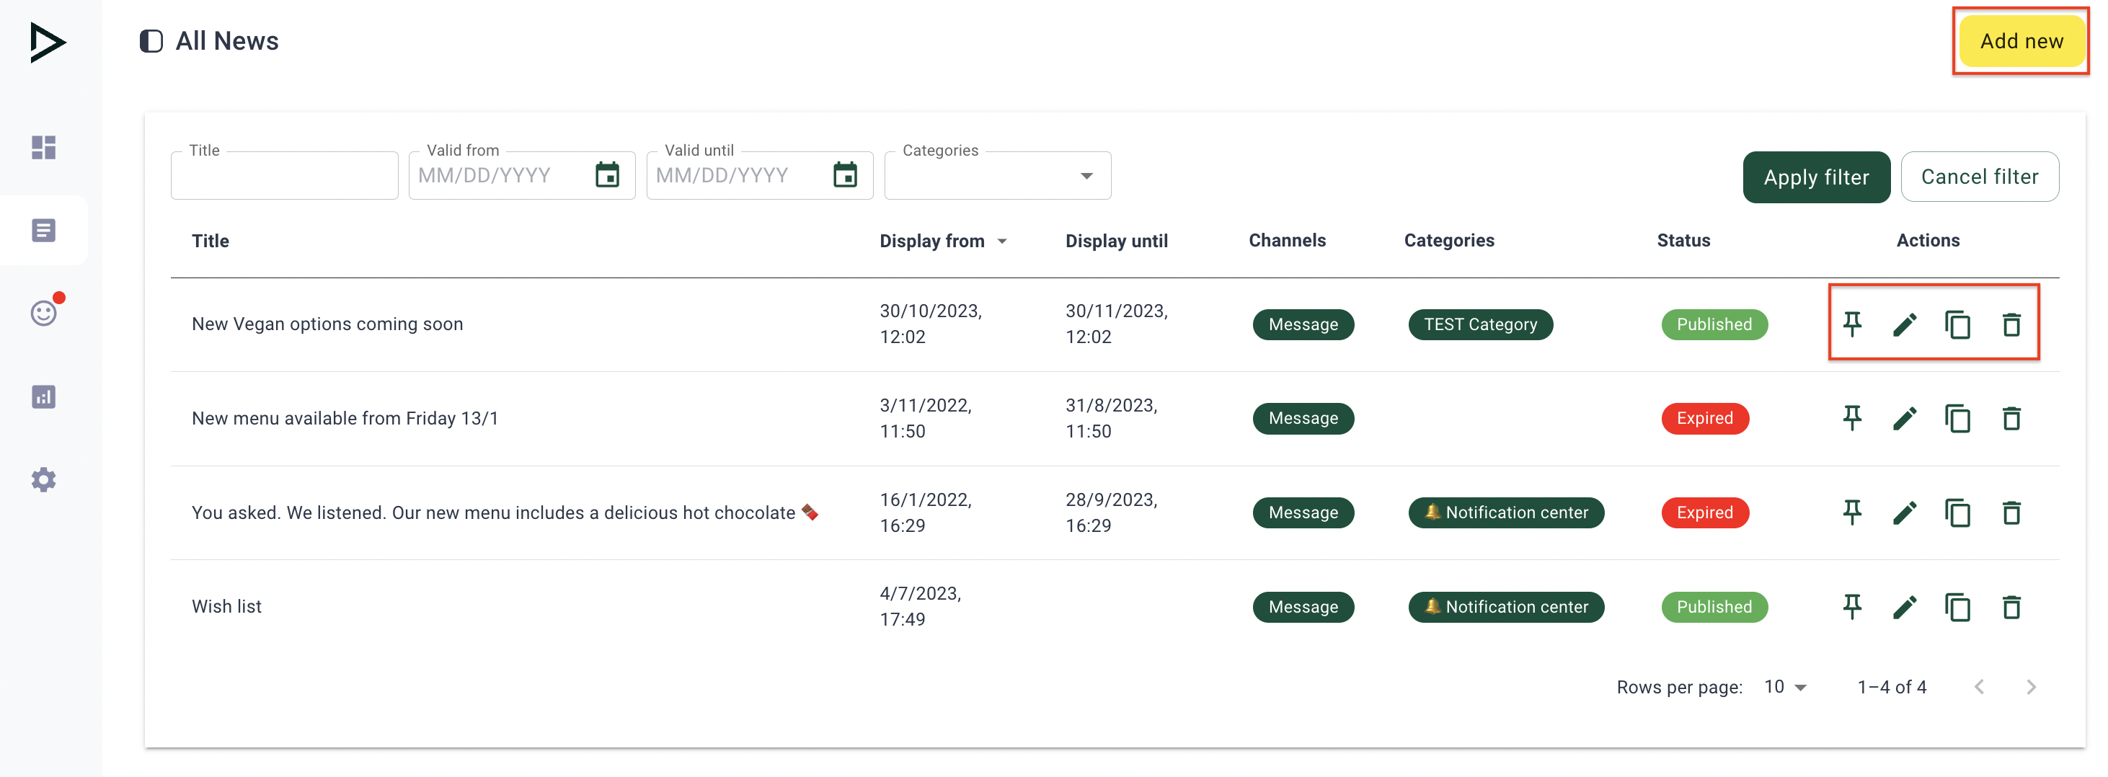Open the Valid from calendar picker

(x=607, y=175)
